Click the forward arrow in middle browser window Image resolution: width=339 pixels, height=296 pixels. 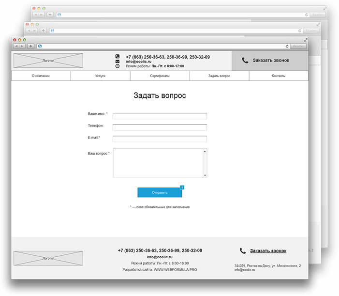tap(35, 31)
